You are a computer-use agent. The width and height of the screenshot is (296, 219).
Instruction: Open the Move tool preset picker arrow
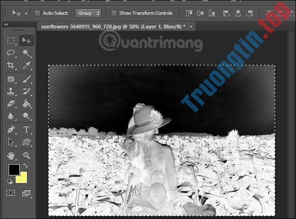point(26,13)
